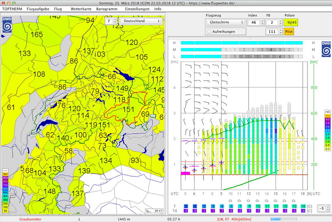Open the Barogramm menu
The image size is (332, 222).
[107, 9]
